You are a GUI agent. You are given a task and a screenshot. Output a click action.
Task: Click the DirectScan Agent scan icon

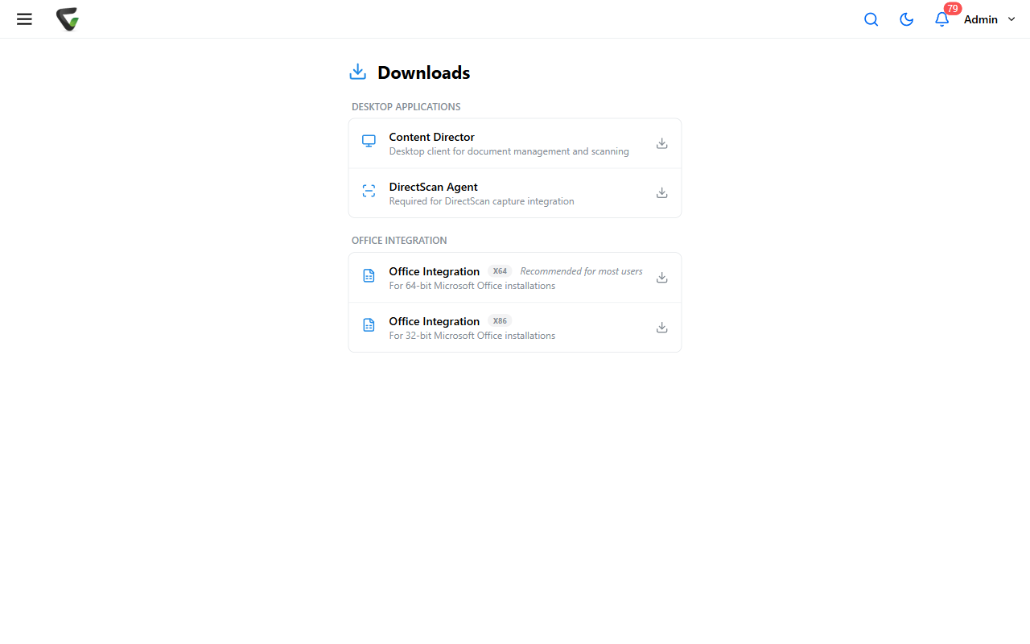pyautogui.click(x=369, y=192)
